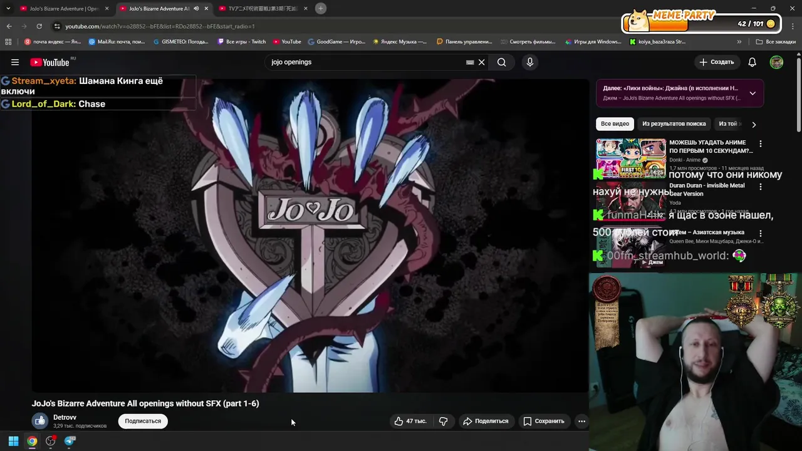Go back in browser history
The image size is (802, 451).
tap(9, 26)
